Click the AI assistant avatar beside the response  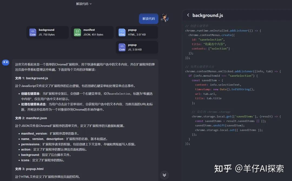[6, 62]
